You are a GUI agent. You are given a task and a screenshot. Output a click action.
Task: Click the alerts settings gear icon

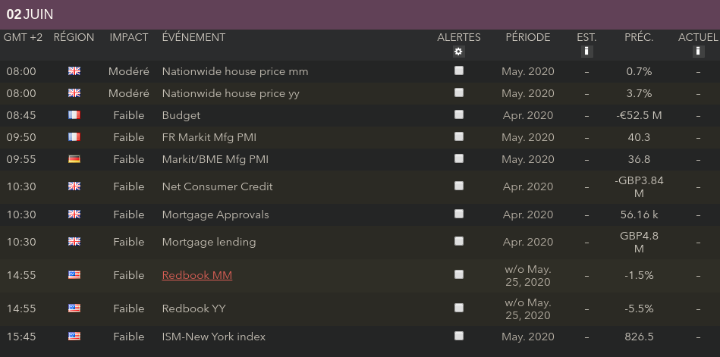458,52
